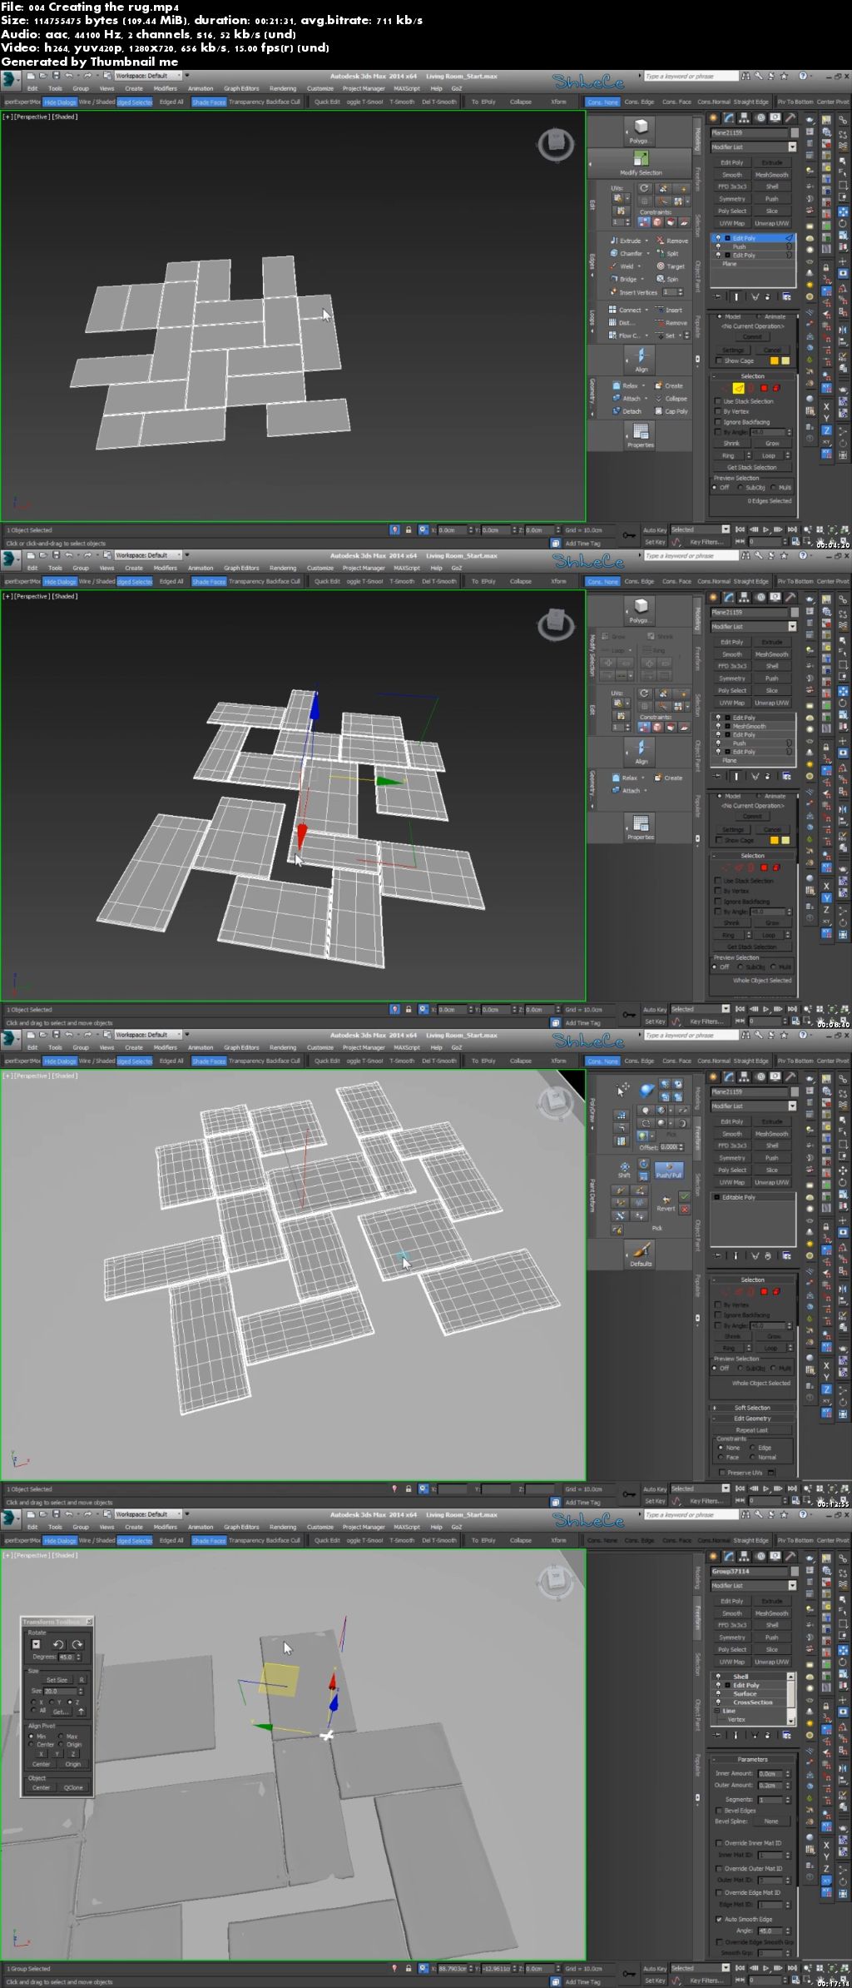In the second frame, open the ribbon Align panel

tap(641, 752)
